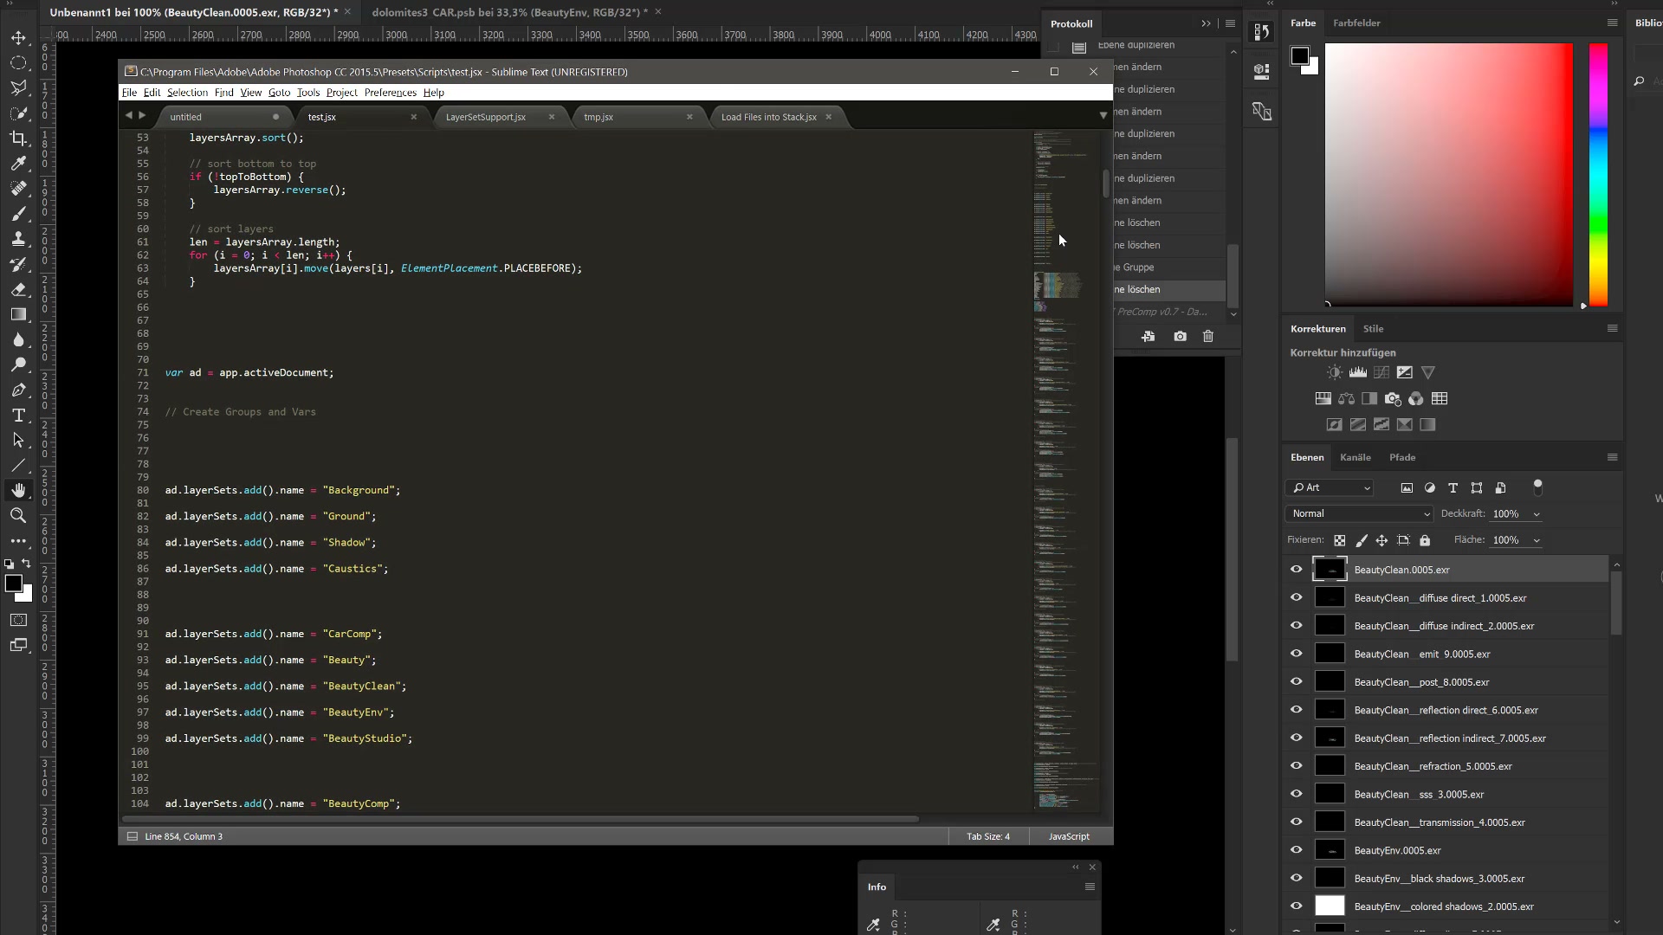
Task: Hide the BeautyClean__refraction_5.0005.exr layer
Action: (x=1297, y=765)
